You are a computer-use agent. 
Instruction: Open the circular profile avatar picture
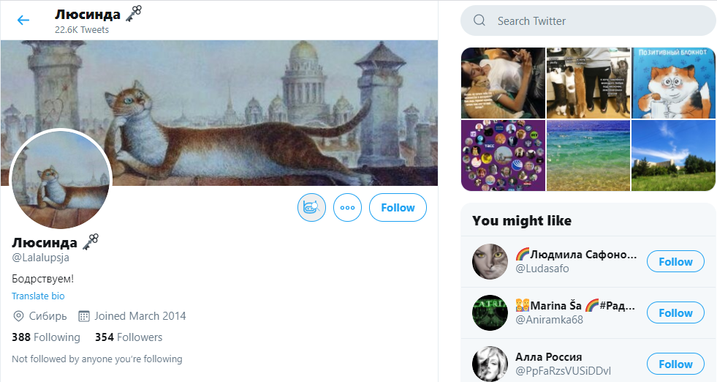[61, 179]
